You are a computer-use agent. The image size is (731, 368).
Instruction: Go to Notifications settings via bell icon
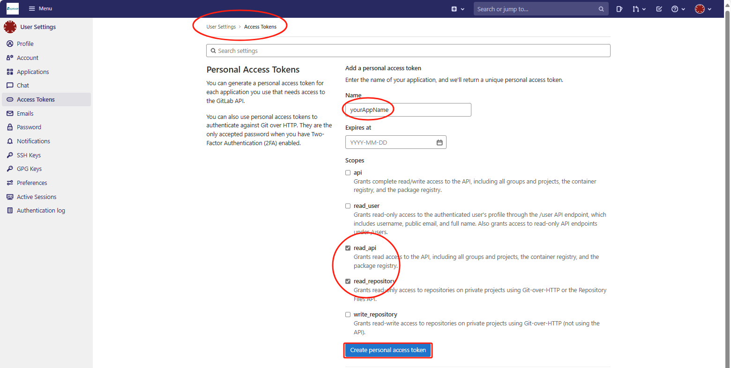tap(10, 141)
